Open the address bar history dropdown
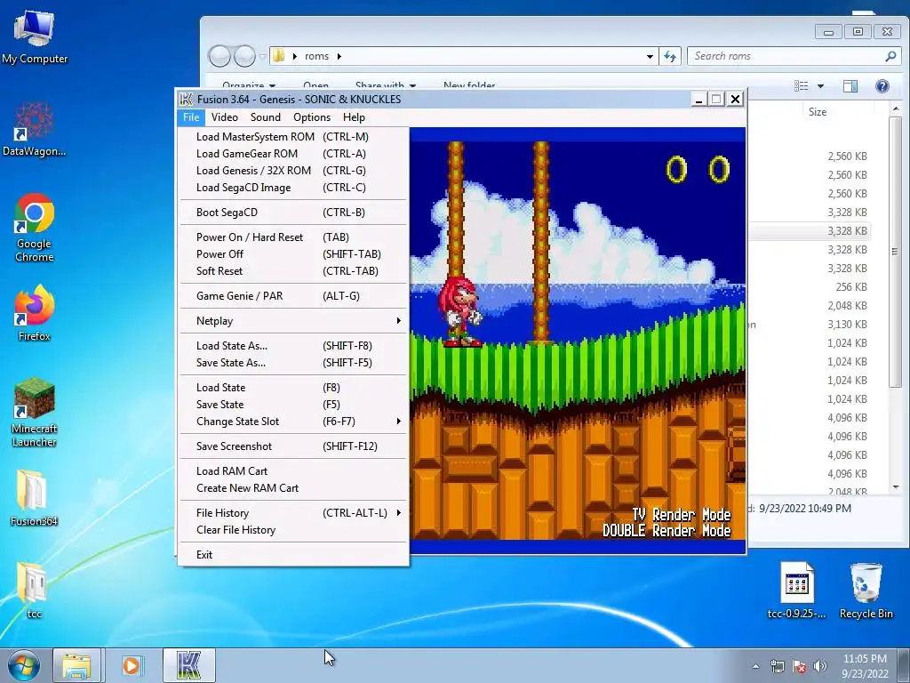 (x=650, y=56)
